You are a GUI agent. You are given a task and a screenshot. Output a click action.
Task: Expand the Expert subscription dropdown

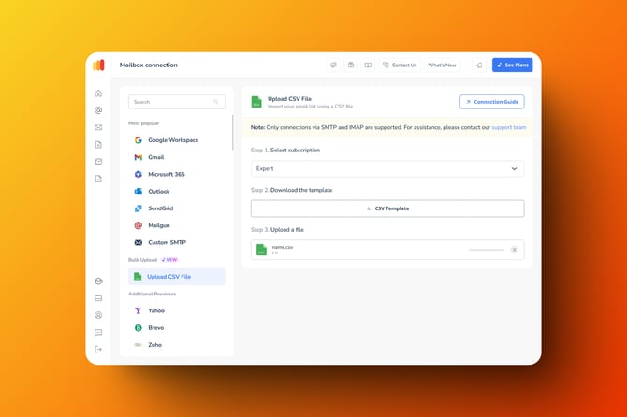[386, 169]
